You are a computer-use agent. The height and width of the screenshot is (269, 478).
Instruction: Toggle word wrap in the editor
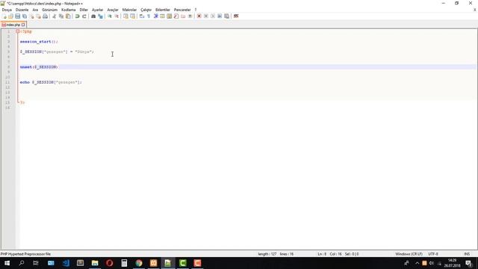(142, 16)
